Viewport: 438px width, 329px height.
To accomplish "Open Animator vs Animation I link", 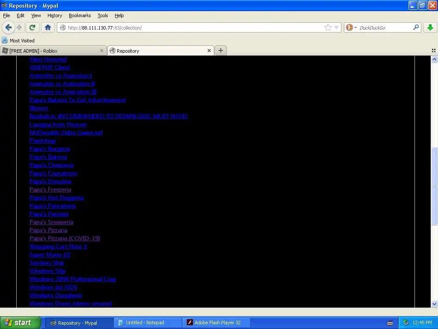I will pos(61,75).
